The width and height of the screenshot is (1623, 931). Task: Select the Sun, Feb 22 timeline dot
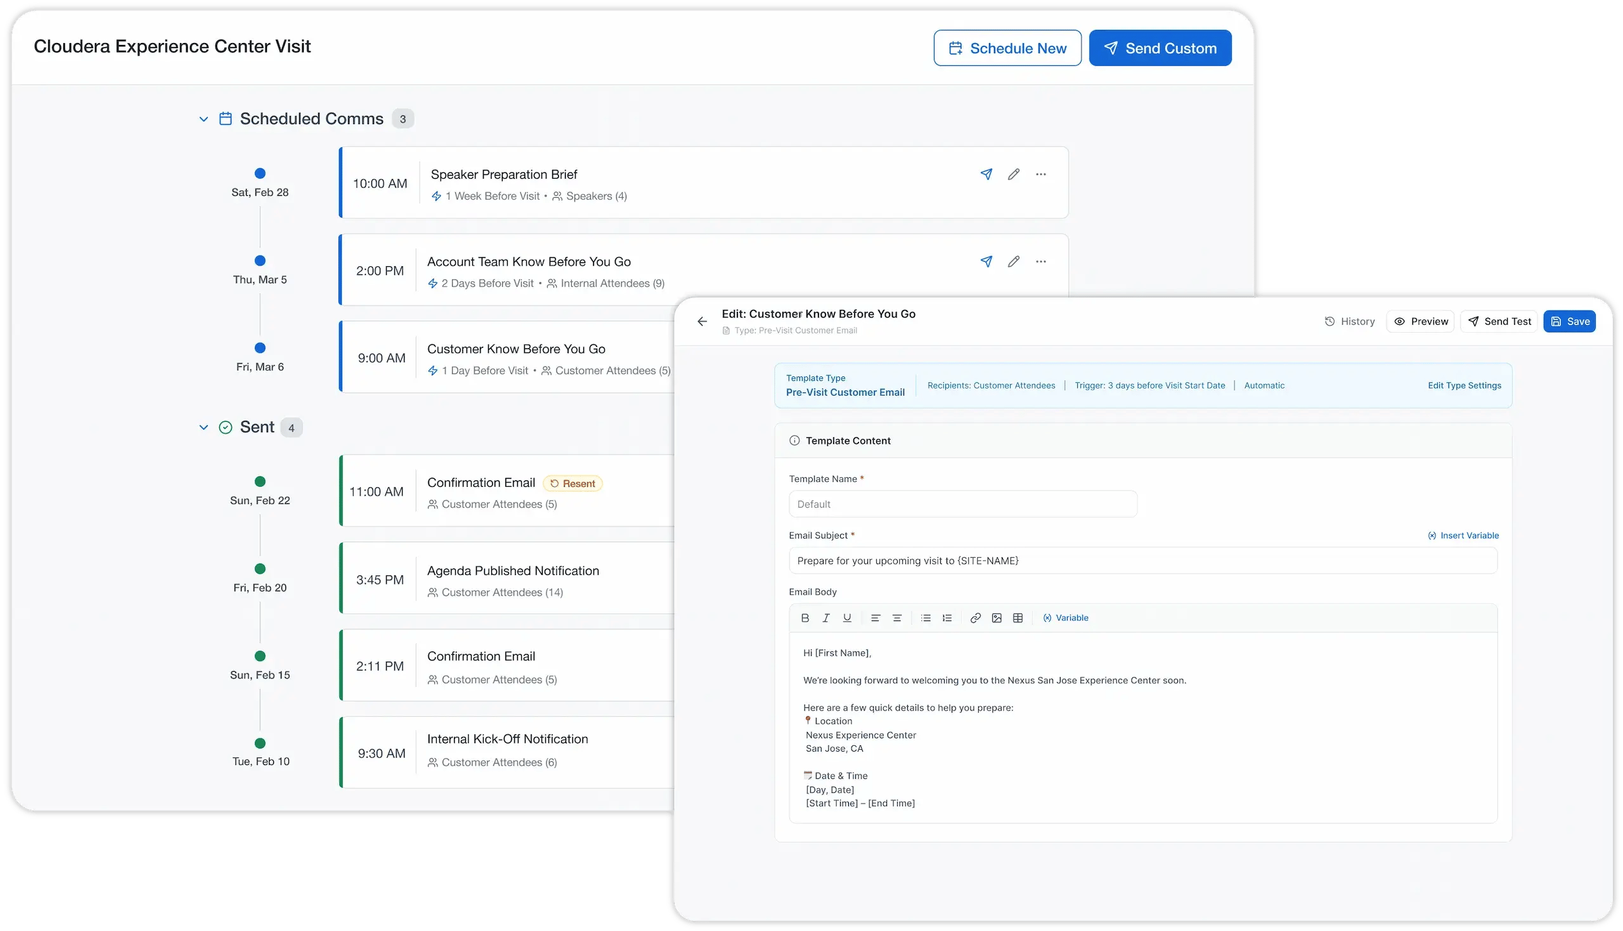[x=260, y=482]
